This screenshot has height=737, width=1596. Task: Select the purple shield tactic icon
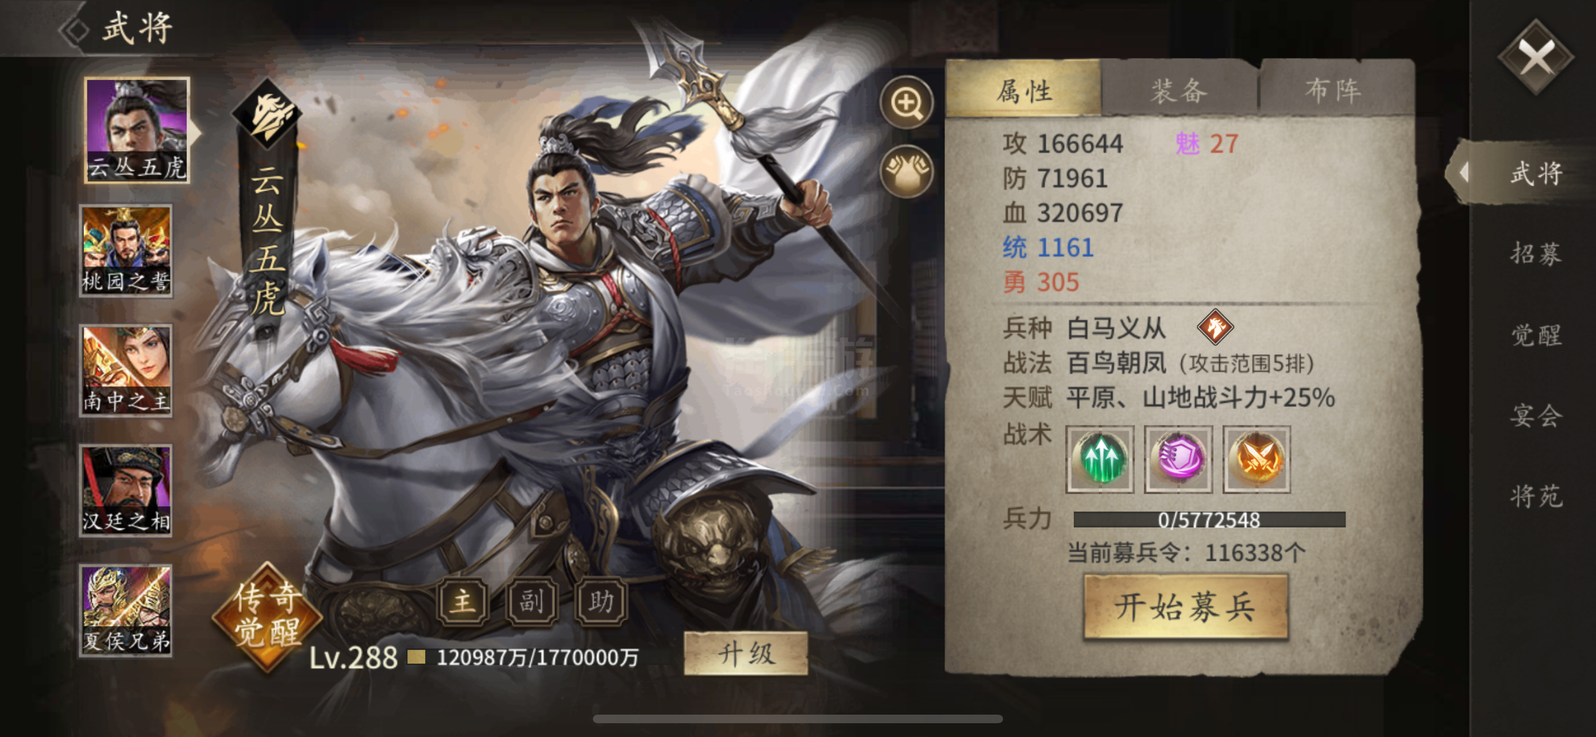[1178, 459]
